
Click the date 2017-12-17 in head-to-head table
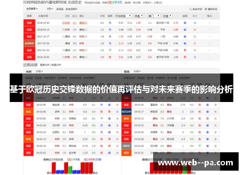click(x=43, y=37)
